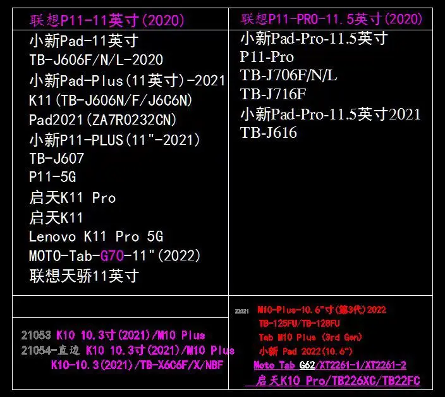Click '小新P11-PLUS(11"-2021)' line
The height and width of the screenshot is (397, 445).
(x=114, y=140)
